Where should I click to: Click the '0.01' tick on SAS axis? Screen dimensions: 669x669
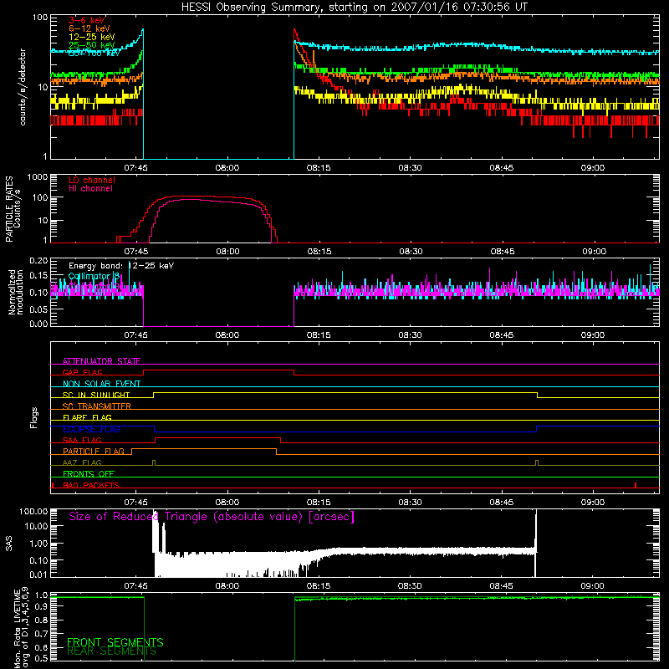(x=38, y=575)
